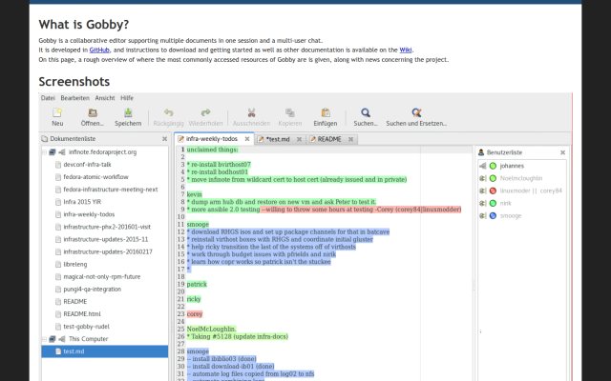Viewport: 611px width, 381px height.
Task: Click the green dot beside nirik
Action: (x=493, y=203)
